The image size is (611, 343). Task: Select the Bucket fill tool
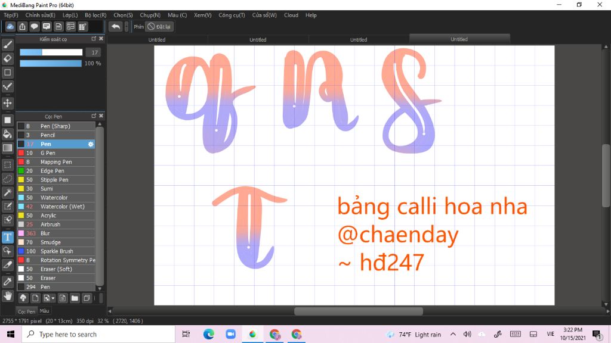point(7,135)
